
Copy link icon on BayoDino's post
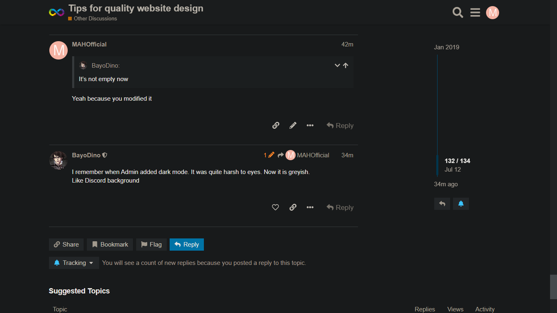(293, 207)
